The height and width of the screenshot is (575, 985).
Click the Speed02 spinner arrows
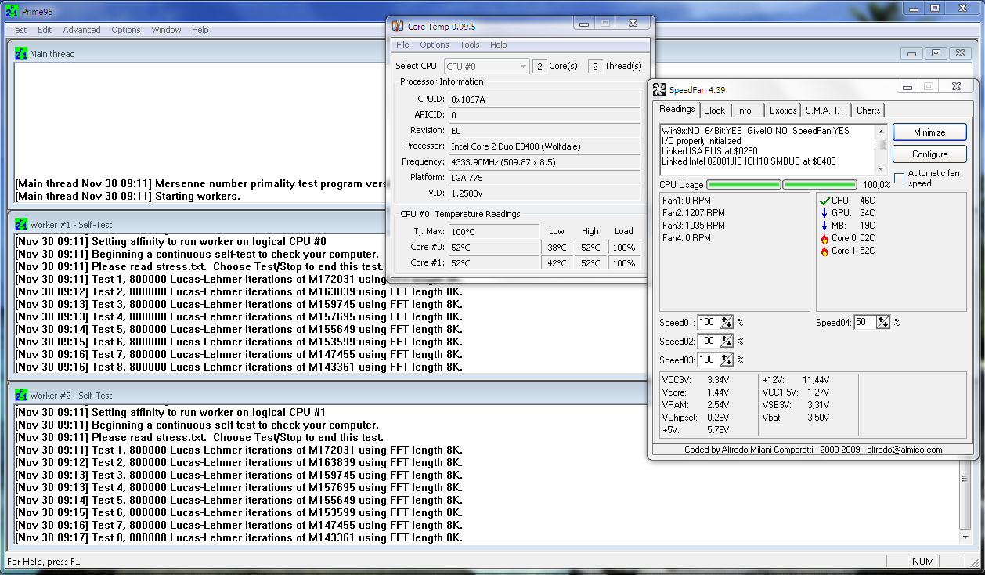(x=727, y=341)
